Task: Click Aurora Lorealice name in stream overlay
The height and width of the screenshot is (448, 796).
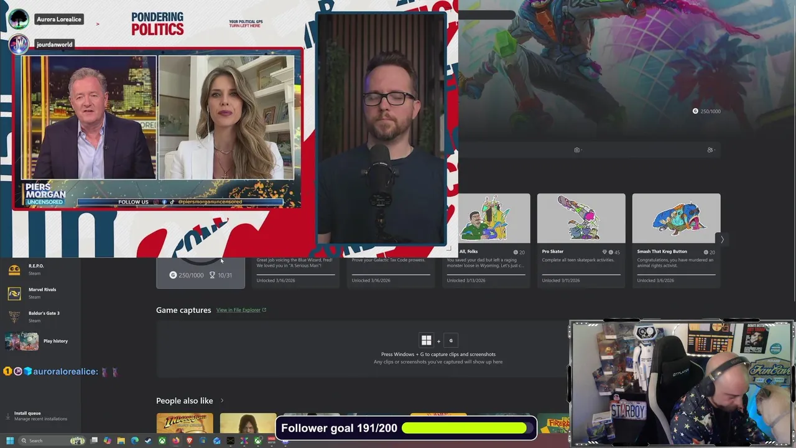Action: [x=59, y=19]
